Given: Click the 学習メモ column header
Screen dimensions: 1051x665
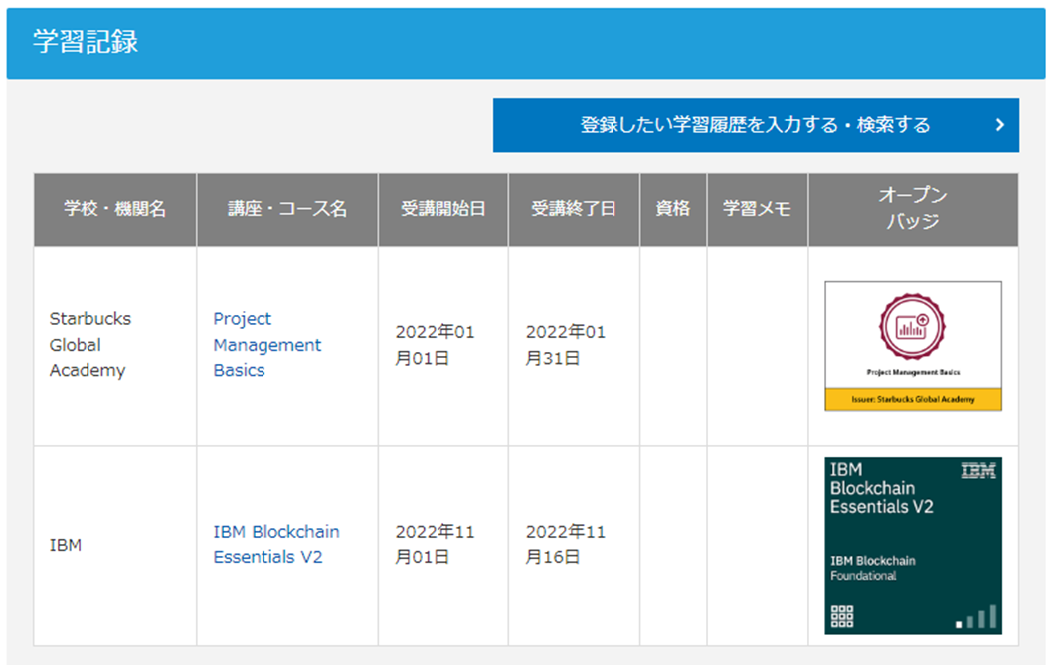Looking at the screenshot, I should coord(758,209).
